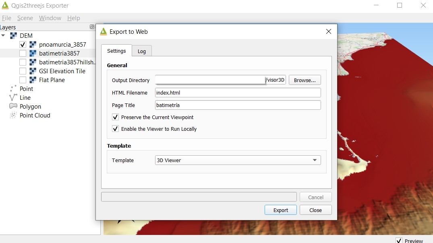This screenshot has width=433, height=243.
Task: Click the Flat Plane layer icon
Action: [x=33, y=80]
